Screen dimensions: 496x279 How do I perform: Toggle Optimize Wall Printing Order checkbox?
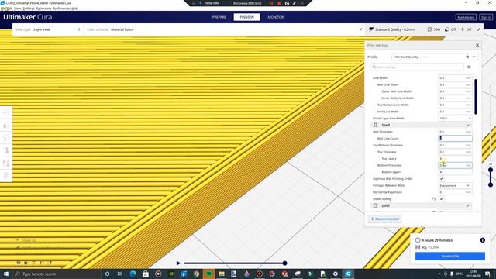[x=441, y=179]
